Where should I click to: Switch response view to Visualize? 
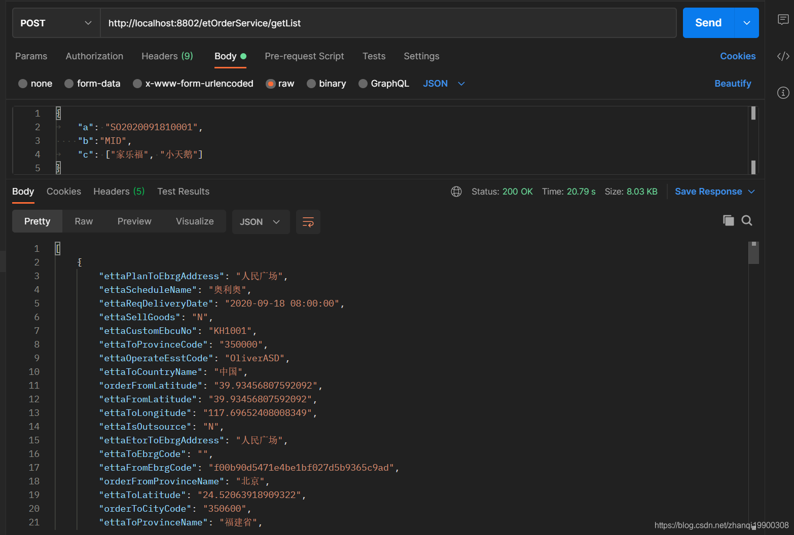click(x=195, y=221)
